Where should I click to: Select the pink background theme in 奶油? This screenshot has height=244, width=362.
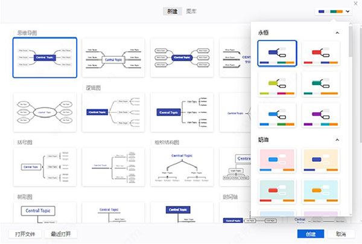click(x=278, y=161)
